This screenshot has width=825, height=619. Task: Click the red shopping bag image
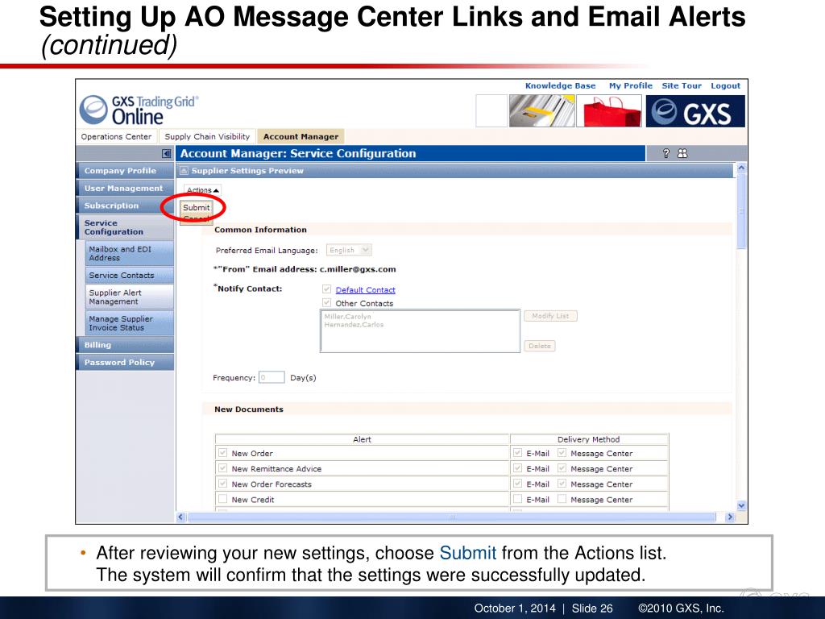609,111
